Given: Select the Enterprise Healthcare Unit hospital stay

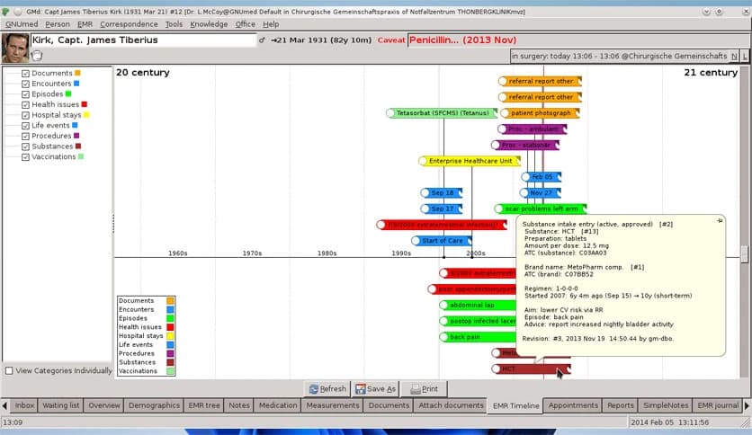Looking at the screenshot, I should tap(470, 161).
